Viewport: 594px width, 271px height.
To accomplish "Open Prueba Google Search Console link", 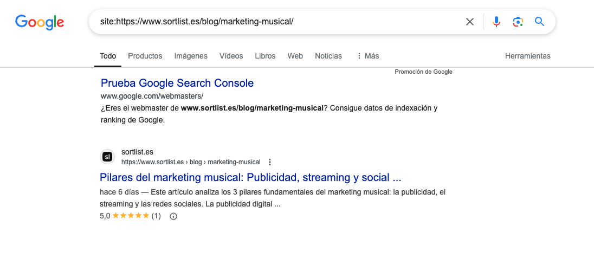I will click(177, 83).
